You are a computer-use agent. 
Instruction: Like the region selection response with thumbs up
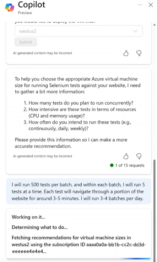(126, 53)
